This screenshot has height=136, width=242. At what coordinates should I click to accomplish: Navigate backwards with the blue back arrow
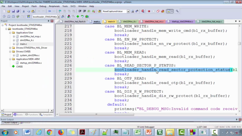click(x=50, y=11)
